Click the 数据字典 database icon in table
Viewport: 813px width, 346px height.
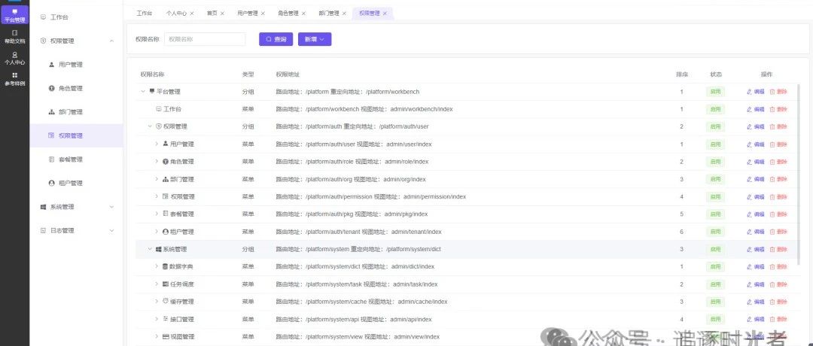166,267
